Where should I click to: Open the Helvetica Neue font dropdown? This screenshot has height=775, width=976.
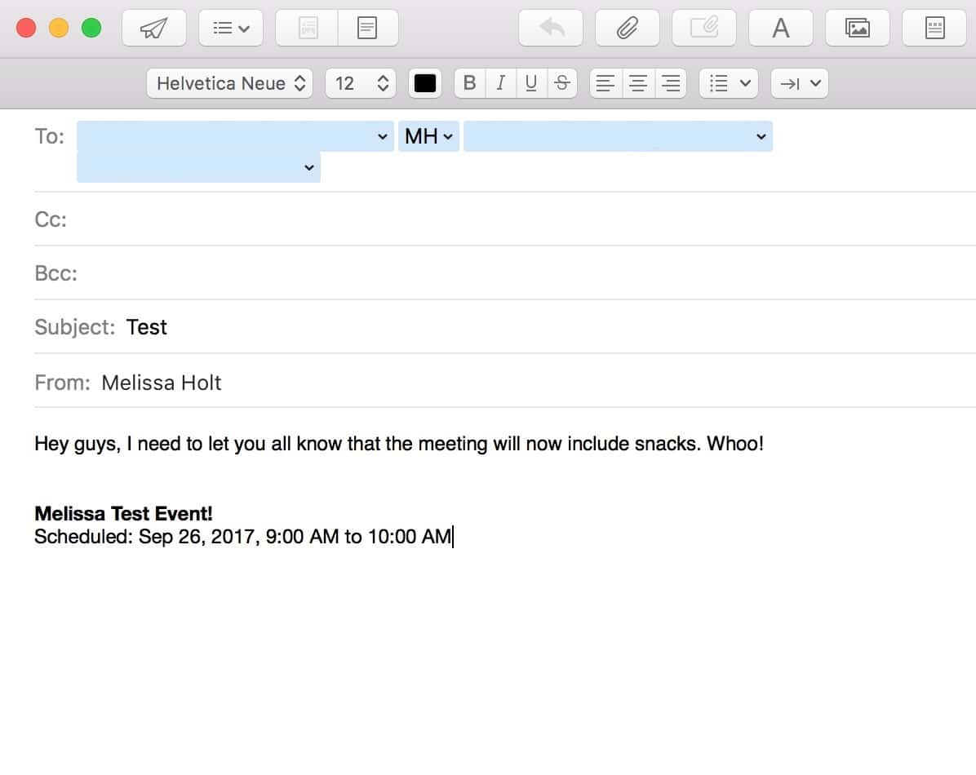click(230, 83)
